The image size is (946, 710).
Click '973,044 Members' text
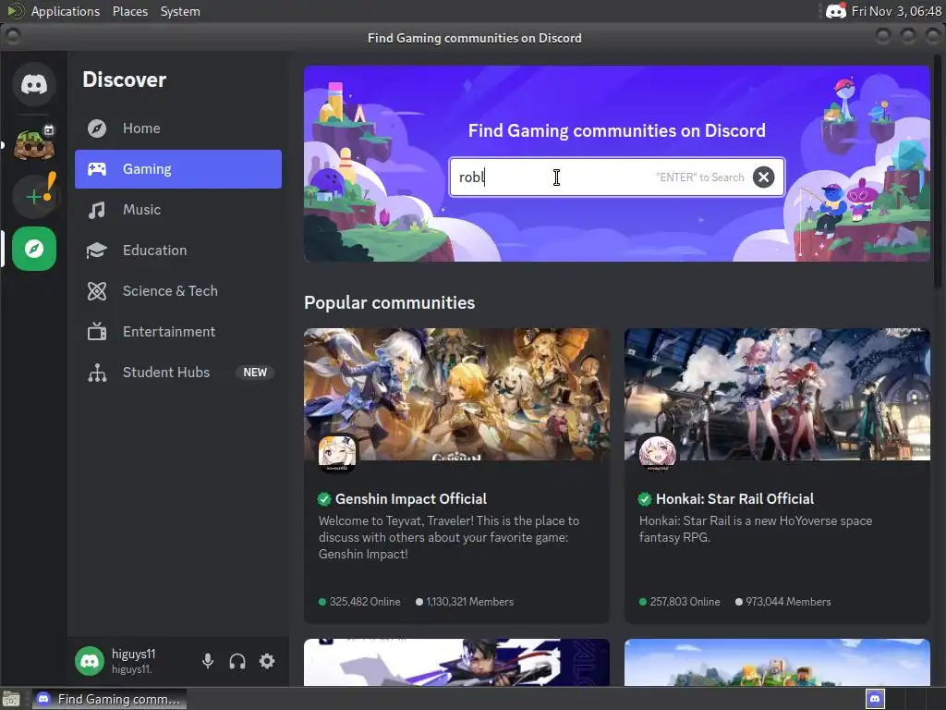pyautogui.click(x=788, y=602)
